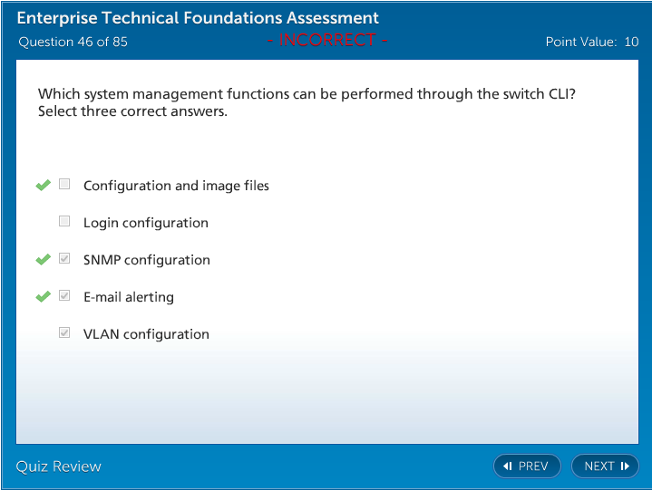
Task: Click the "Question 46 of 85" counter
Action: tap(73, 42)
